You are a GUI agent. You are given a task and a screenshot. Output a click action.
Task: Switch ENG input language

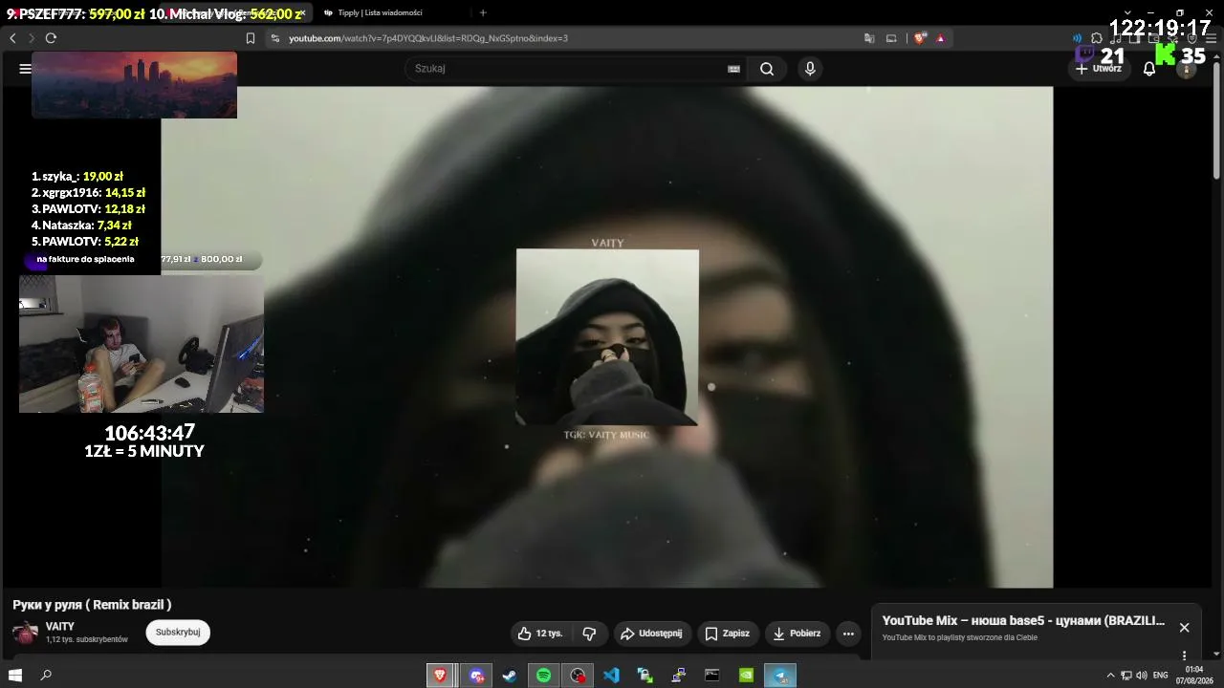click(x=1161, y=676)
